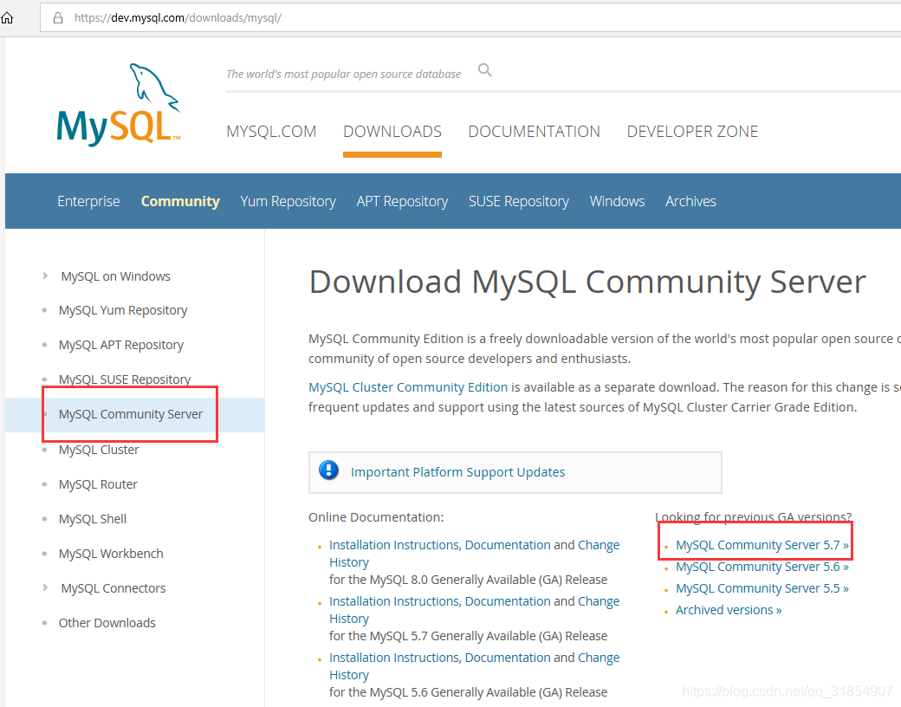Viewport: 901px width, 707px height.
Task: Click the bullet beside Other Downloads
Action: tap(45, 623)
